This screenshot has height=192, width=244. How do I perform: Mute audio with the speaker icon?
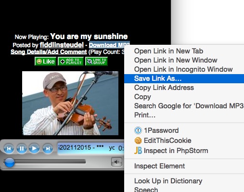(x=116, y=162)
